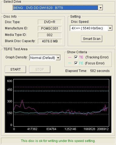Viewport: 116px width, 145px height.
Task: Click the Media Type ID 002 field
Action: pyautogui.click(x=49, y=35)
